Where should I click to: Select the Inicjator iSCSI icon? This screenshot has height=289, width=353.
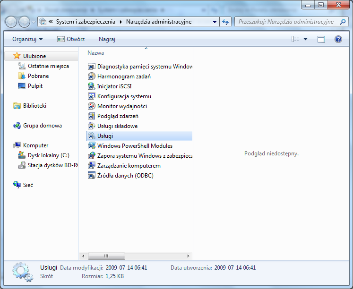point(92,86)
